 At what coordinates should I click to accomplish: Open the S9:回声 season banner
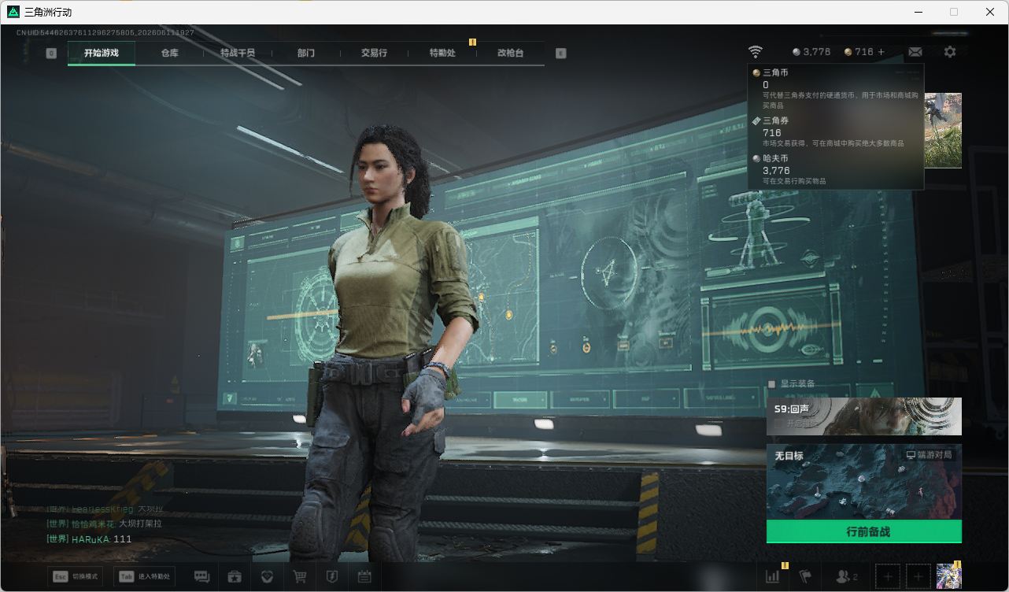coord(864,416)
